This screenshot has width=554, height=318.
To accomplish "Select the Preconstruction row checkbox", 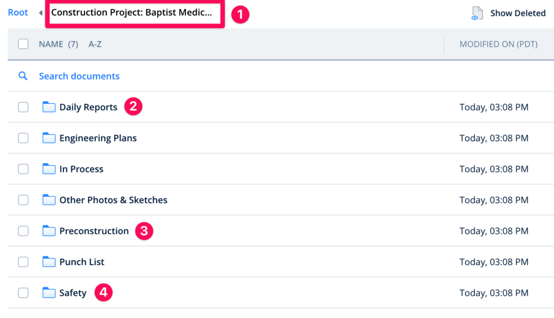I will pos(23,231).
